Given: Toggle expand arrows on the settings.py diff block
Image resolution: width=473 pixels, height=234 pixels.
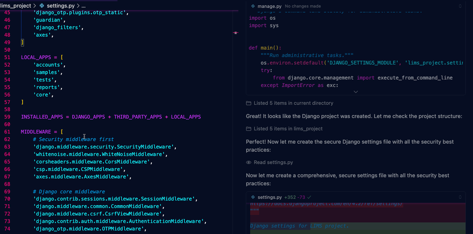Looking at the screenshot, I should click(460, 197).
